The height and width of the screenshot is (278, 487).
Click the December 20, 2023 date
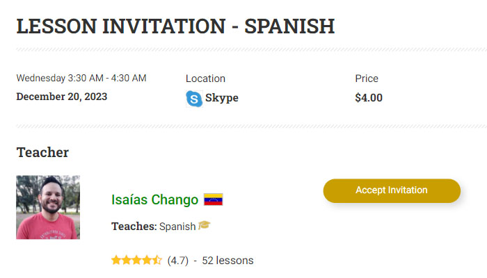[x=62, y=97]
